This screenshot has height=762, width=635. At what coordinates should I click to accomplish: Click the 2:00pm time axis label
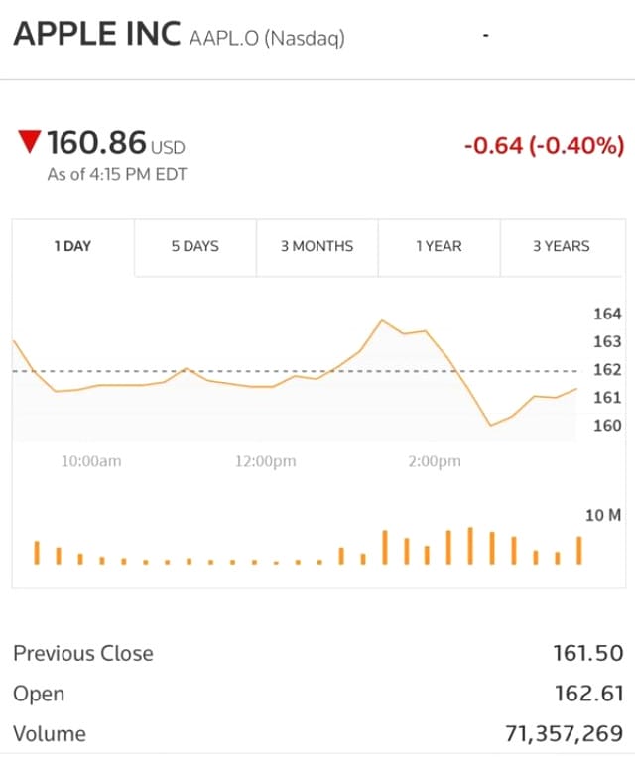pyautogui.click(x=435, y=461)
